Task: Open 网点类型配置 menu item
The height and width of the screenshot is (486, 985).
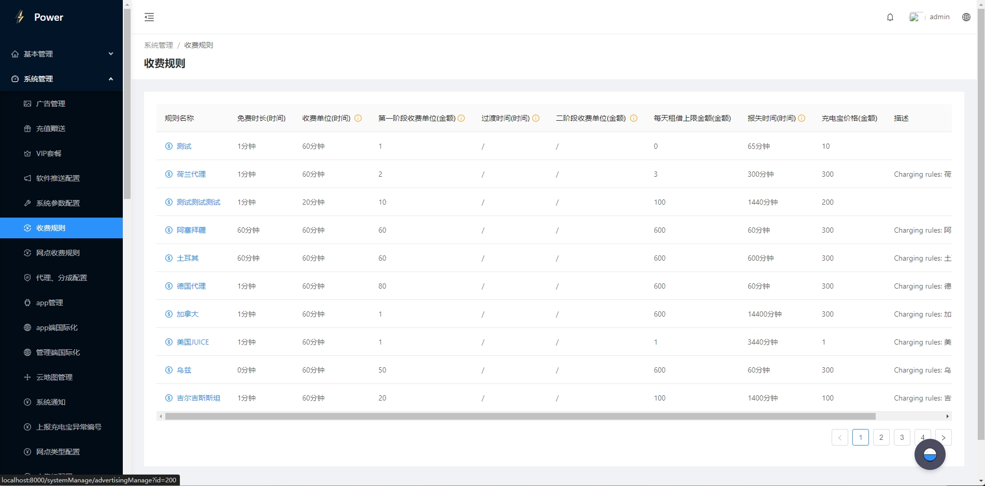Action: point(61,452)
